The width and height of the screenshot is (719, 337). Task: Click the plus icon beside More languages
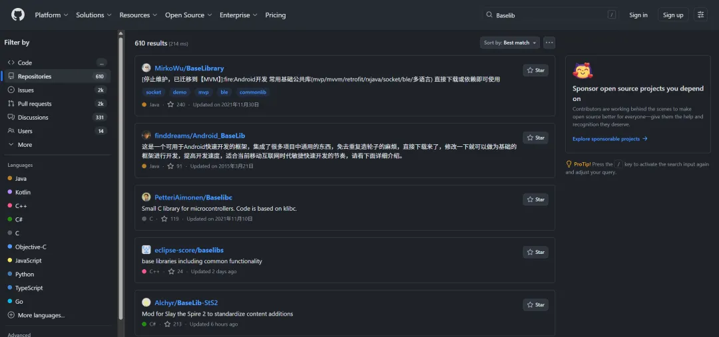[x=11, y=315]
